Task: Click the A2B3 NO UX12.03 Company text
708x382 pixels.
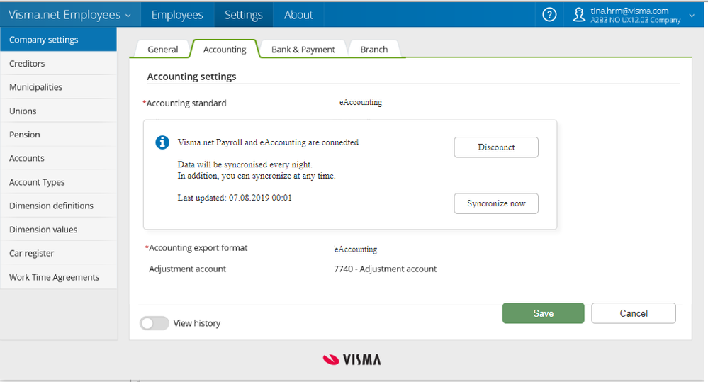Action: pos(635,21)
